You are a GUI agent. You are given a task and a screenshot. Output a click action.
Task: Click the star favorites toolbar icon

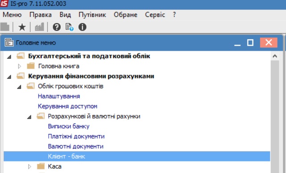pyautogui.click(x=22, y=27)
